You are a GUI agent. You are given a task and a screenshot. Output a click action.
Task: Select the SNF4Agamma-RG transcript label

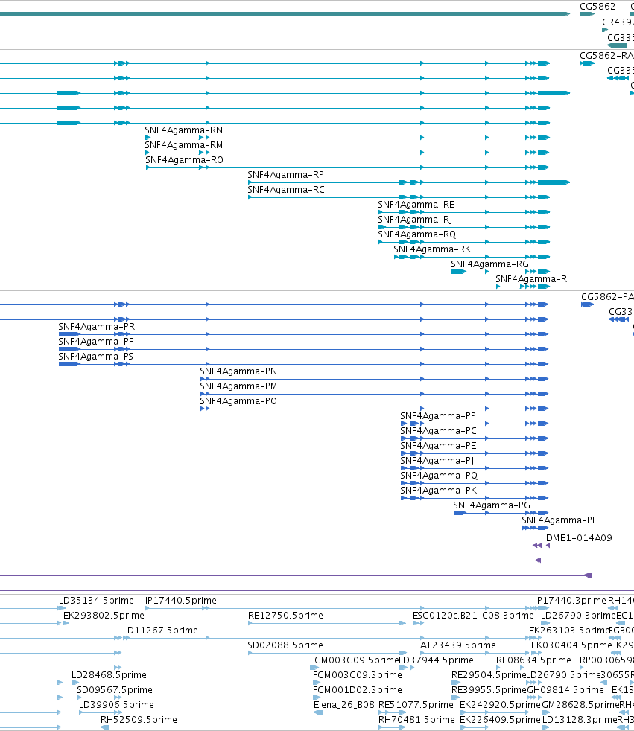[490, 264]
